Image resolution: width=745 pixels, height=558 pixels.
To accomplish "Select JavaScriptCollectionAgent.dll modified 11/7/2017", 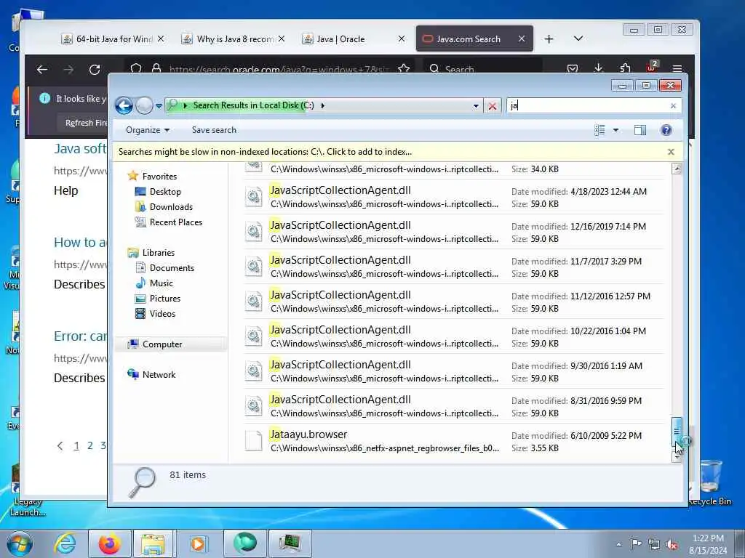I will (454, 267).
